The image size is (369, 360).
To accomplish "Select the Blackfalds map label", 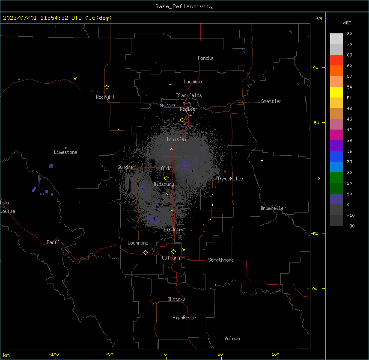I will click(189, 95).
